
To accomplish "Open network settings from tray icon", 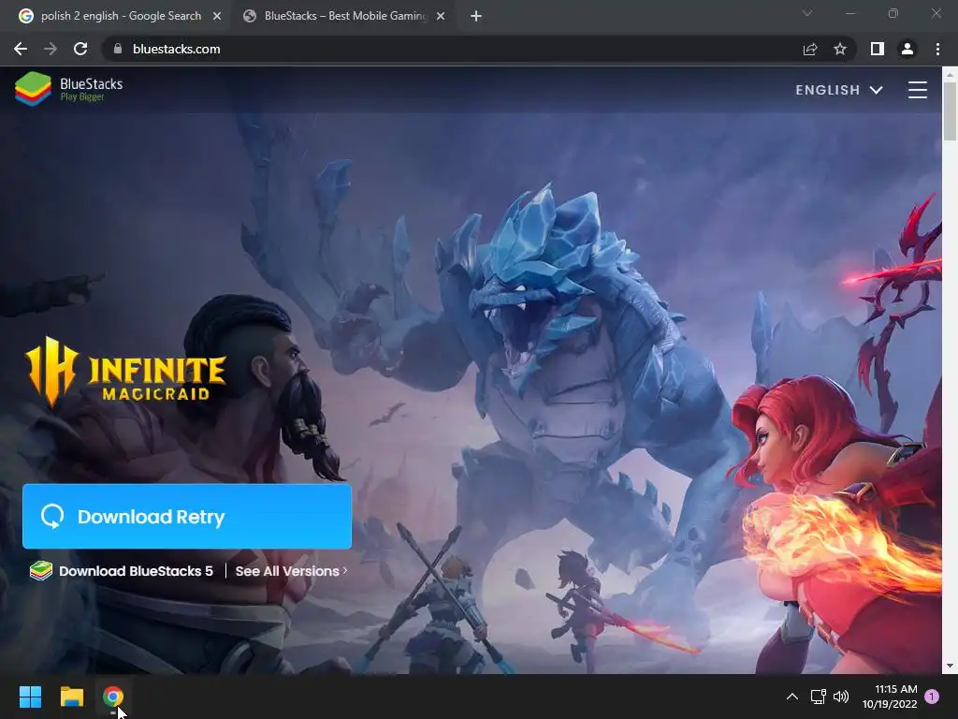I will pos(818,697).
